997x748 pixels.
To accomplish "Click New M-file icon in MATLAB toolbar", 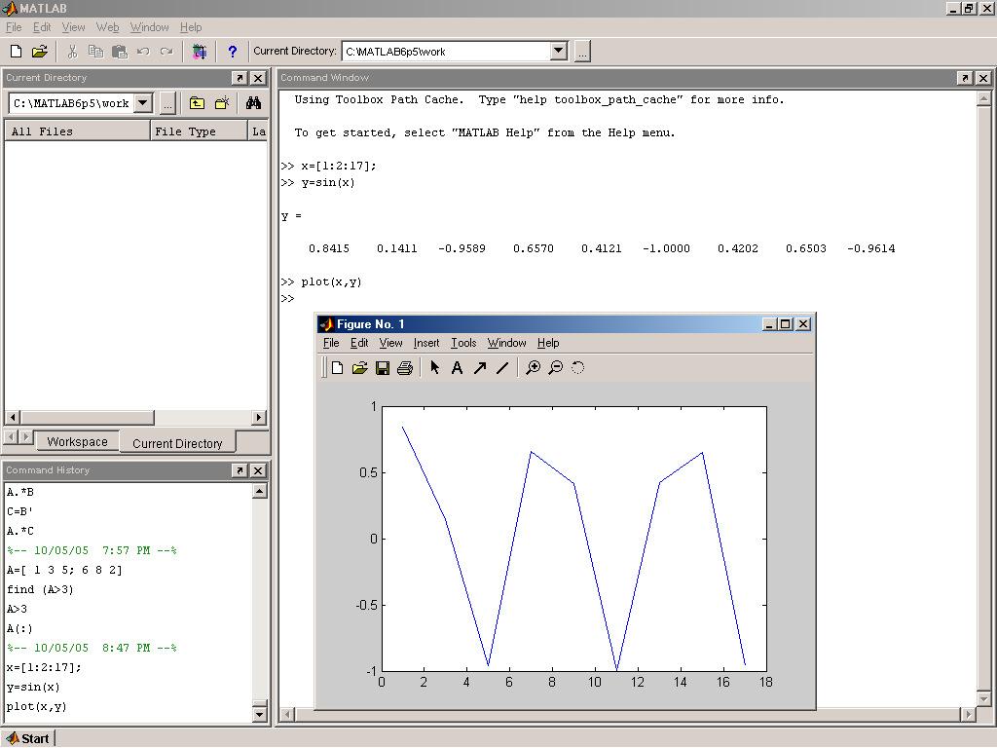I will coord(17,52).
